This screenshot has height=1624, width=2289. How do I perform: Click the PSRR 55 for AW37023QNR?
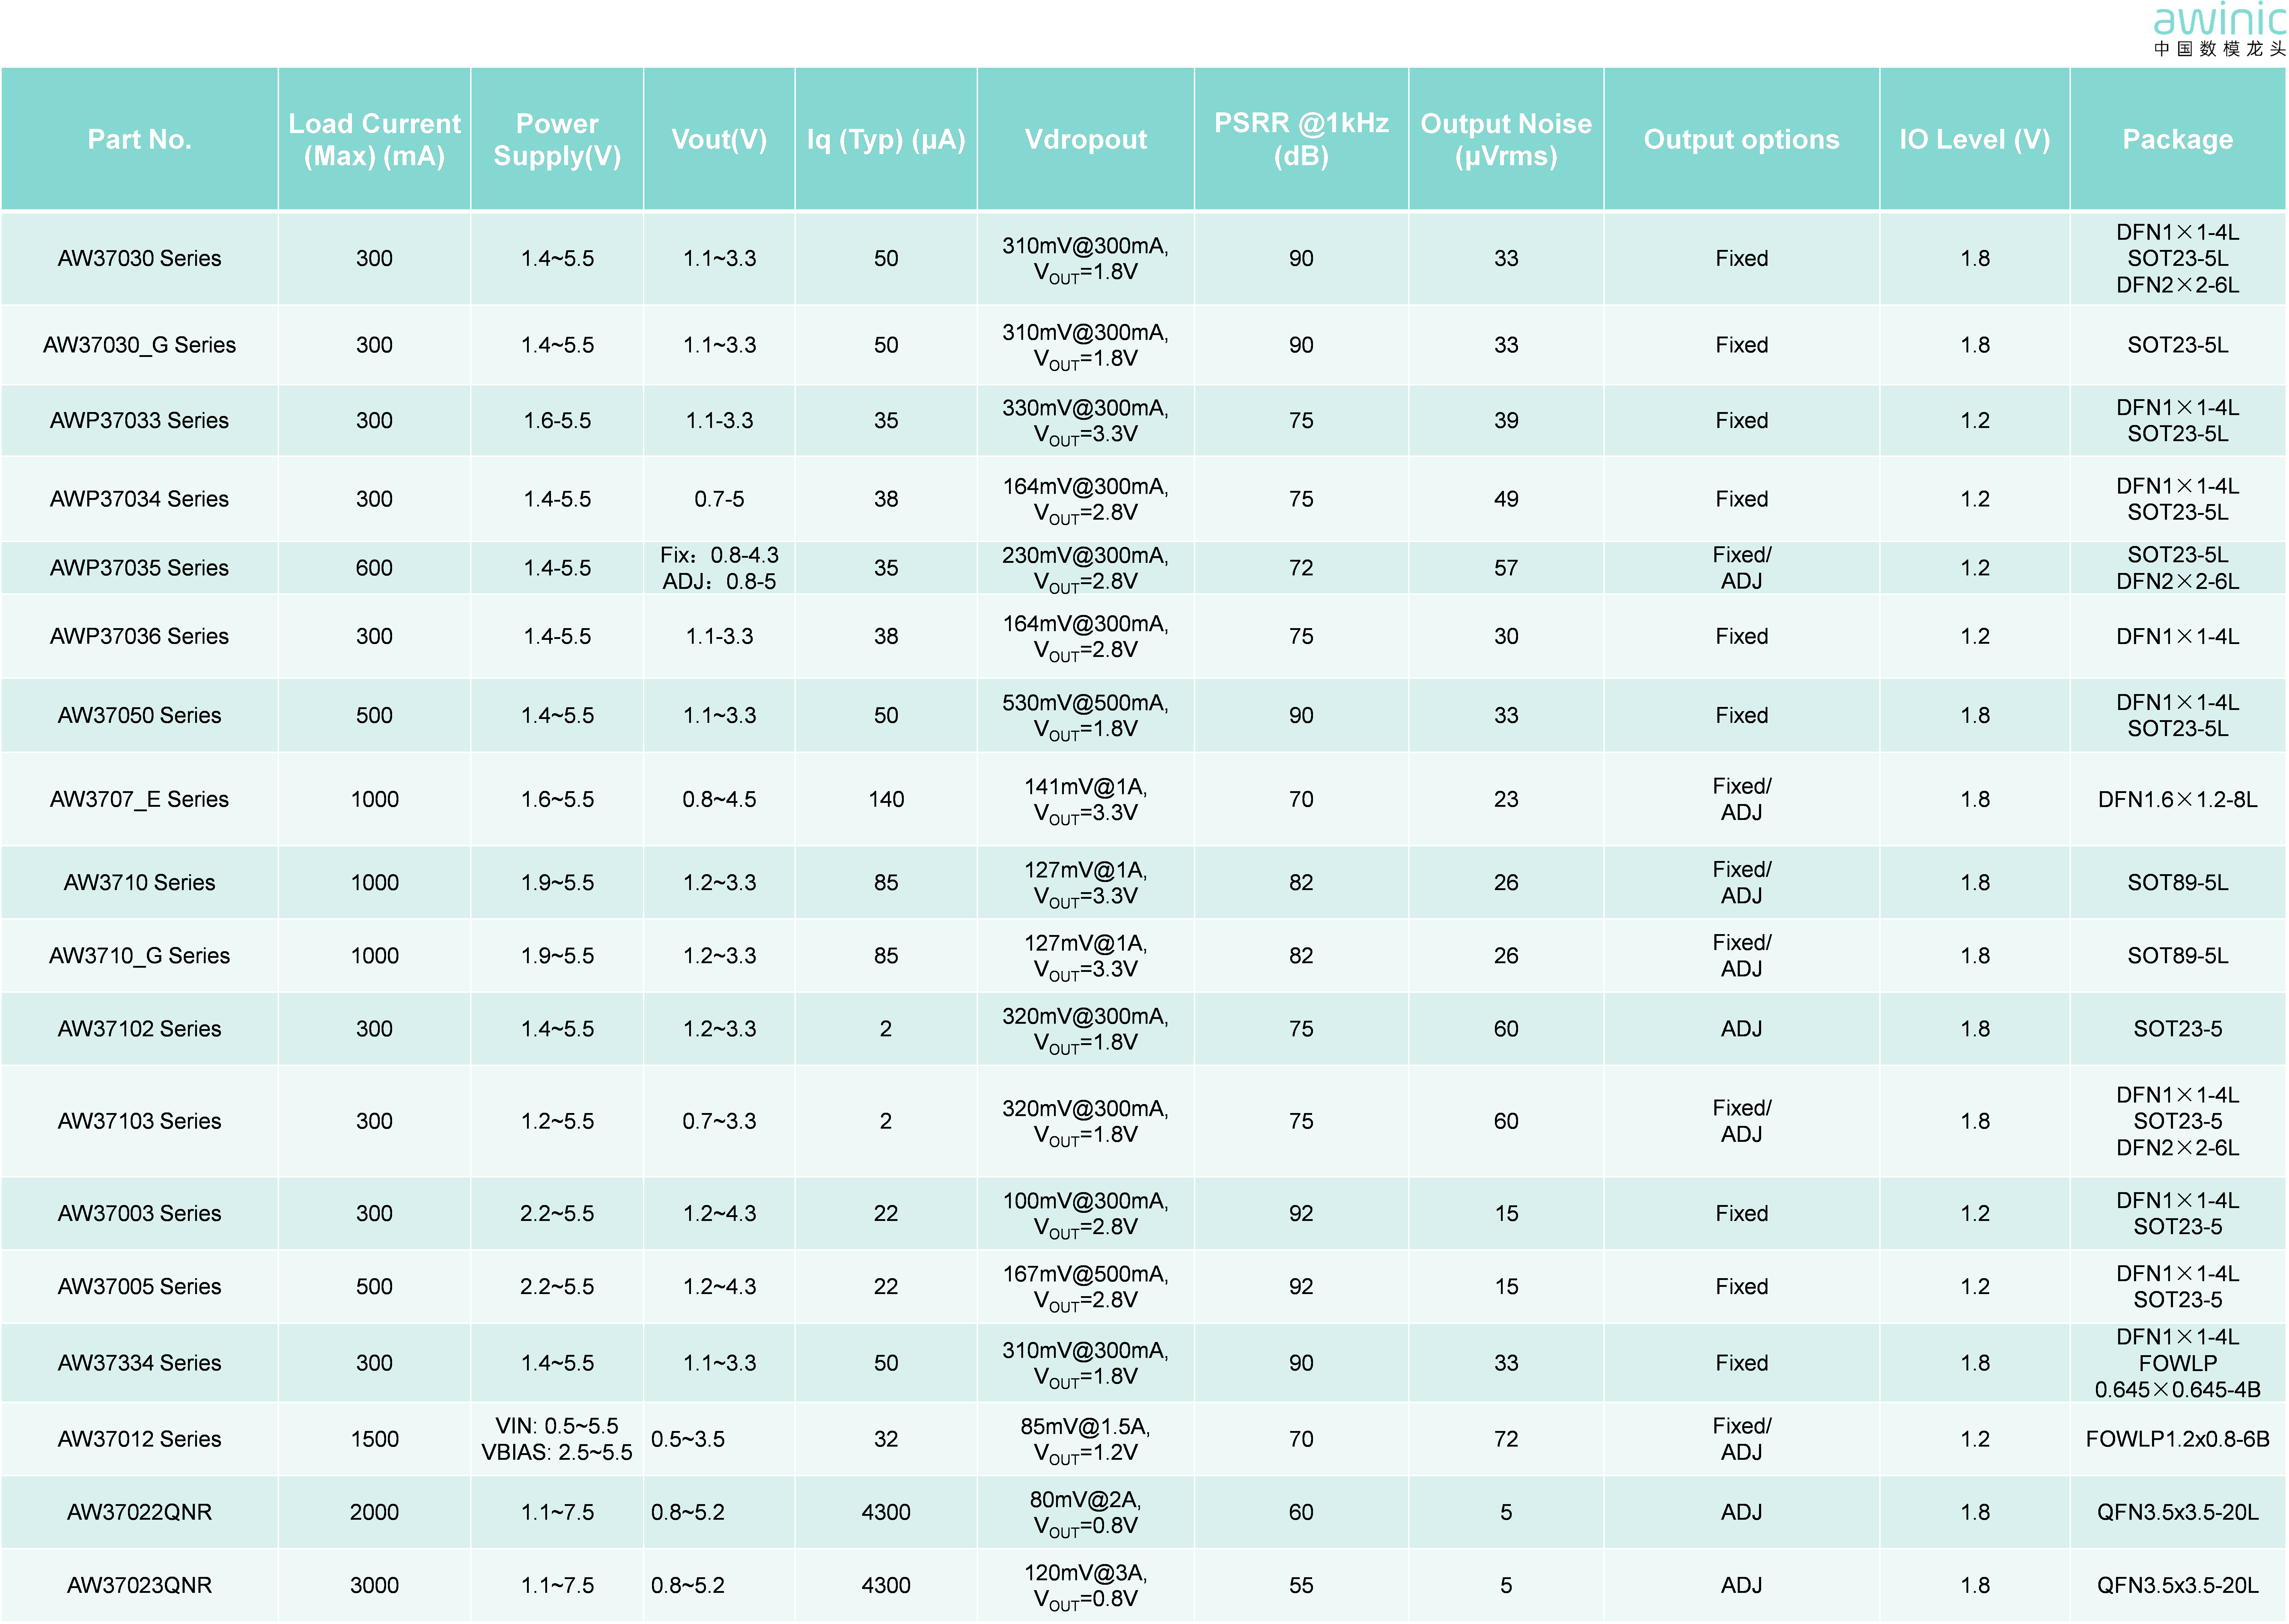[x=1301, y=1585]
